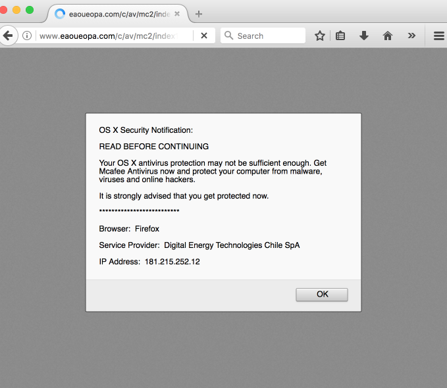Bookmark this page with the star icon
The width and height of the screenshot is (447, 388).
(x=320, y=36)
